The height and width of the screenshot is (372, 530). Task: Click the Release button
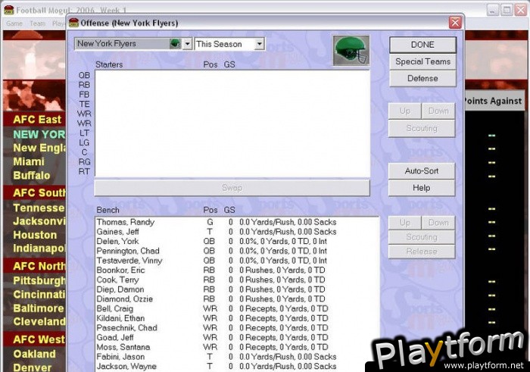click(x=422, y=252)
